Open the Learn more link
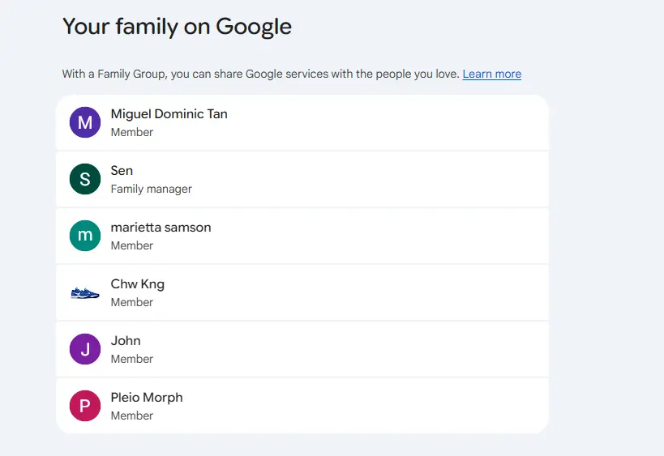This screenshot has width=664, height=456. point(491,74)
